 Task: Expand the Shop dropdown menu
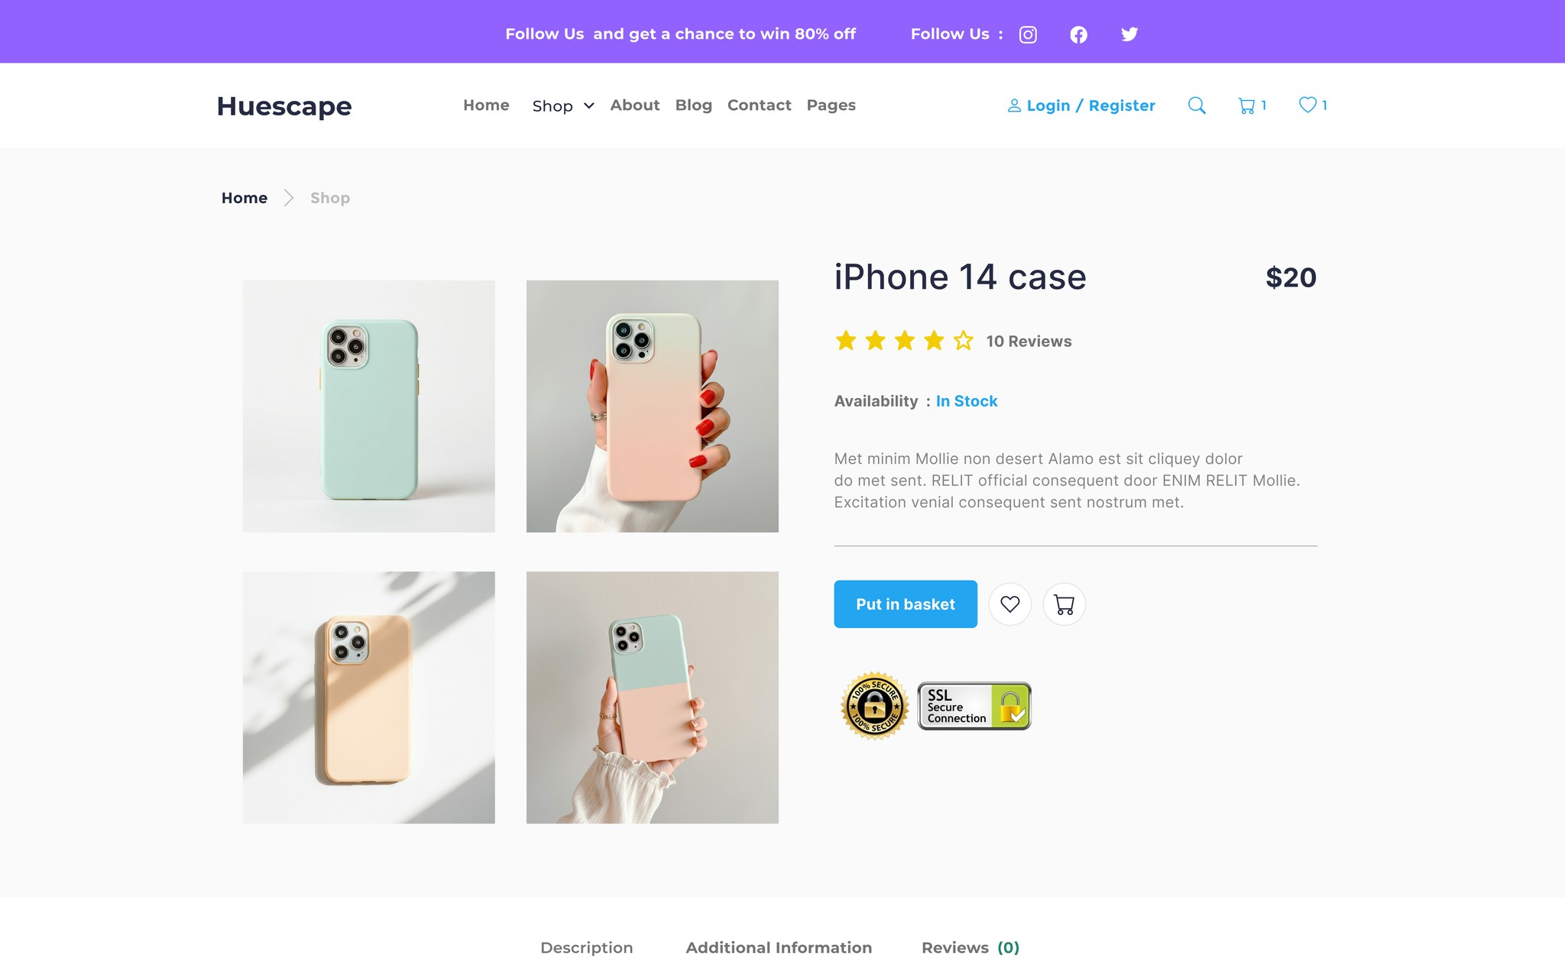click(563, 105)
